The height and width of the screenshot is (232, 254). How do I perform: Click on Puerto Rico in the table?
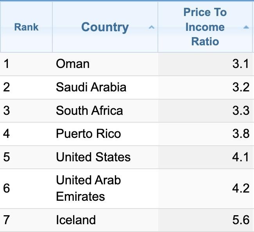88,134
